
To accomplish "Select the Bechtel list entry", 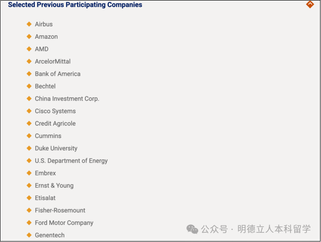I will [45, 86].
